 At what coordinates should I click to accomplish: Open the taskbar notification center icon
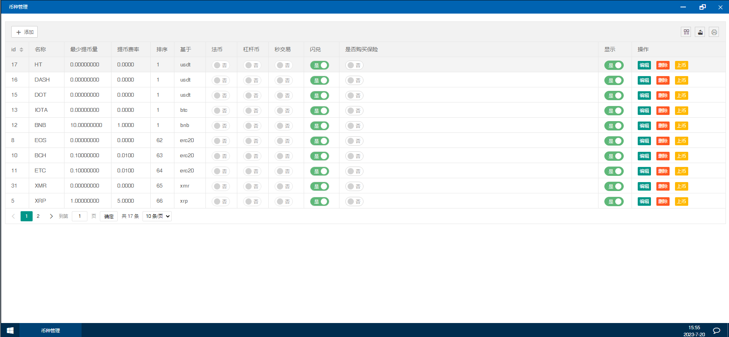tap(717, 330)
